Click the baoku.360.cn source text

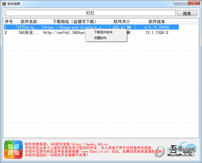(x=66, y=144)
